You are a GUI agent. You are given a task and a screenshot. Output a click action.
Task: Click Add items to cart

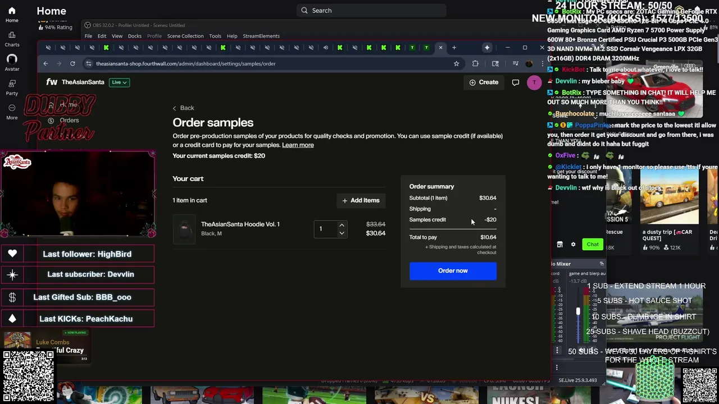(x=361, y=200)
